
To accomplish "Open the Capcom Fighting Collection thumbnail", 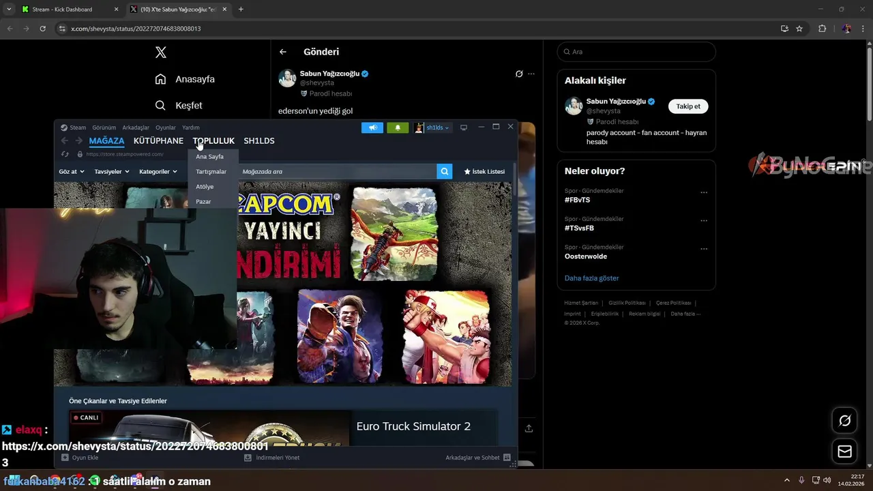I will click(447, 336).
